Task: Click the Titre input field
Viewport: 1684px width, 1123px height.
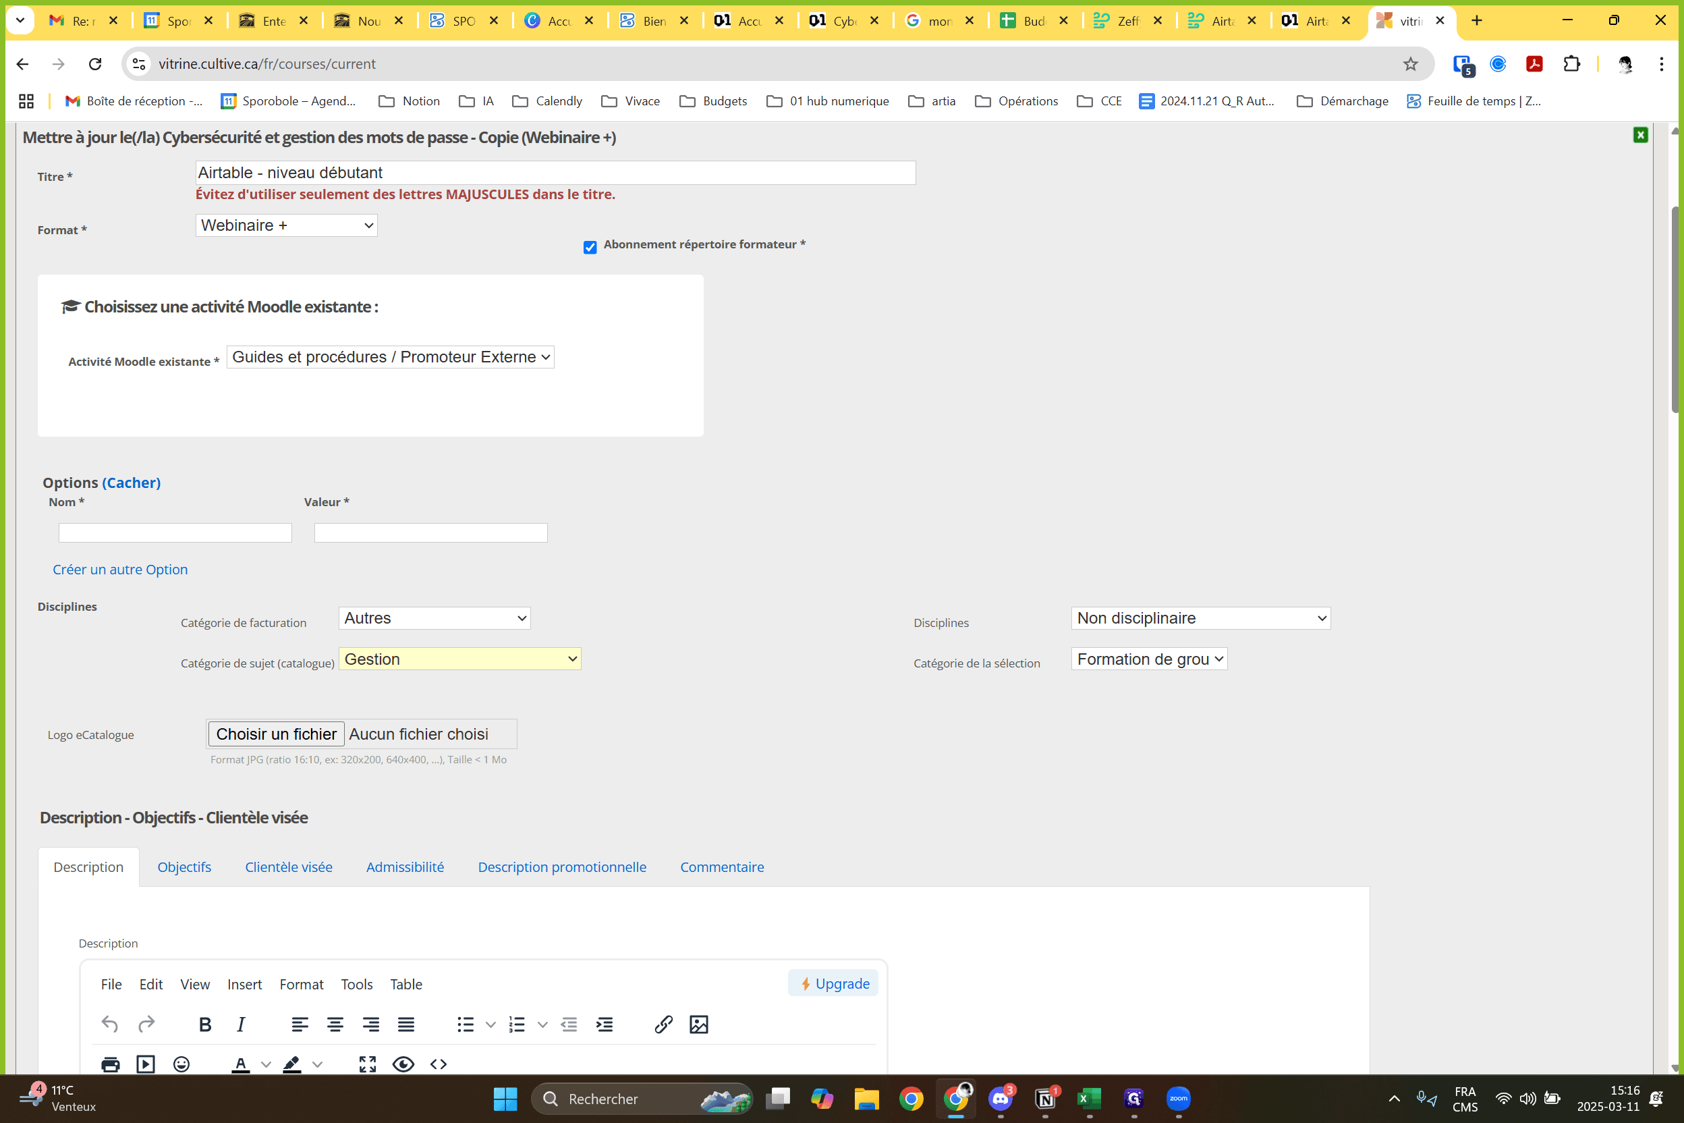Action: pyautogui.click(x=556, y=173)
